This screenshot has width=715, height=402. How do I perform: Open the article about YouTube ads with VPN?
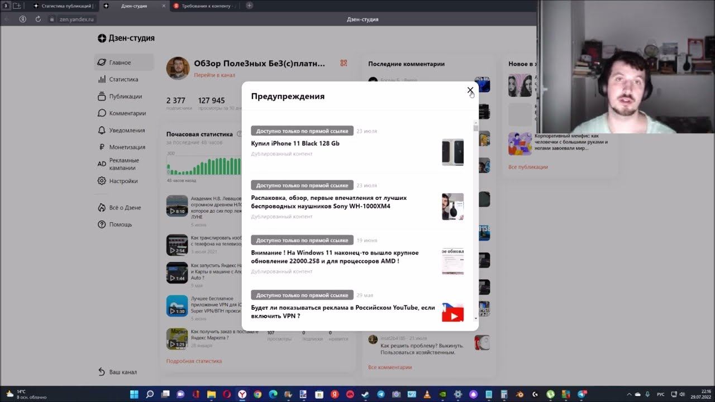[x=343, y=312]
